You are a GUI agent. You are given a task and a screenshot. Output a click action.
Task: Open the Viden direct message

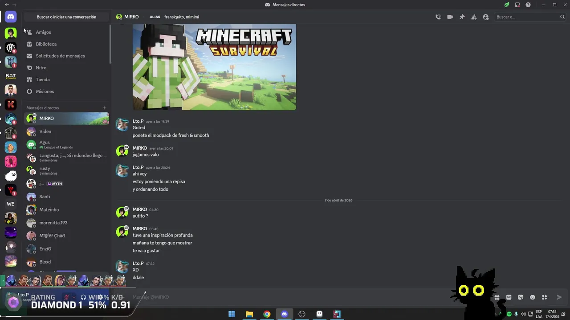click(66, 132)
